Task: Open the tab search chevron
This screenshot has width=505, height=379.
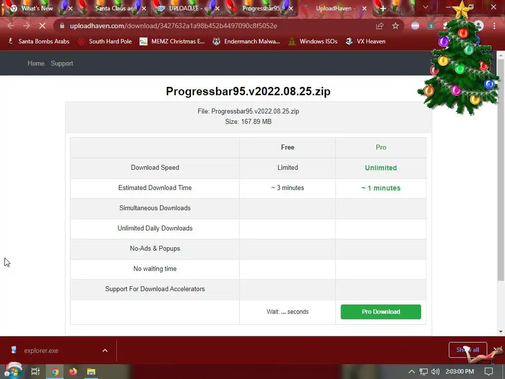Action: coord(426,7)
